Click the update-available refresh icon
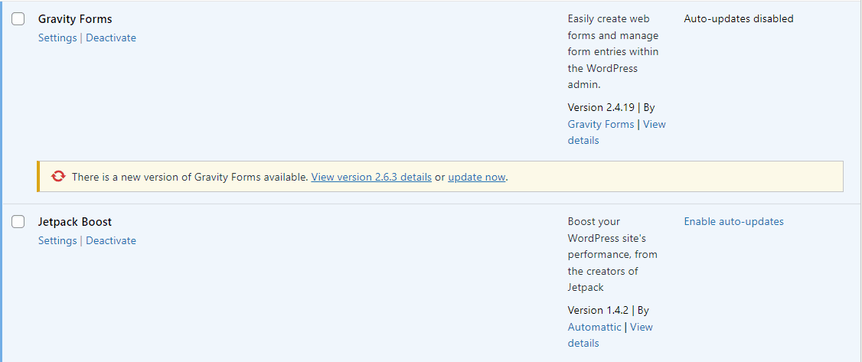This screenshot has width=862, height=362. [58, 177]
